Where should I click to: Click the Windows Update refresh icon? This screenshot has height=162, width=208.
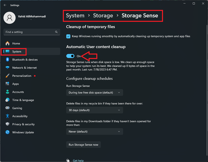(x=7, y=132)
